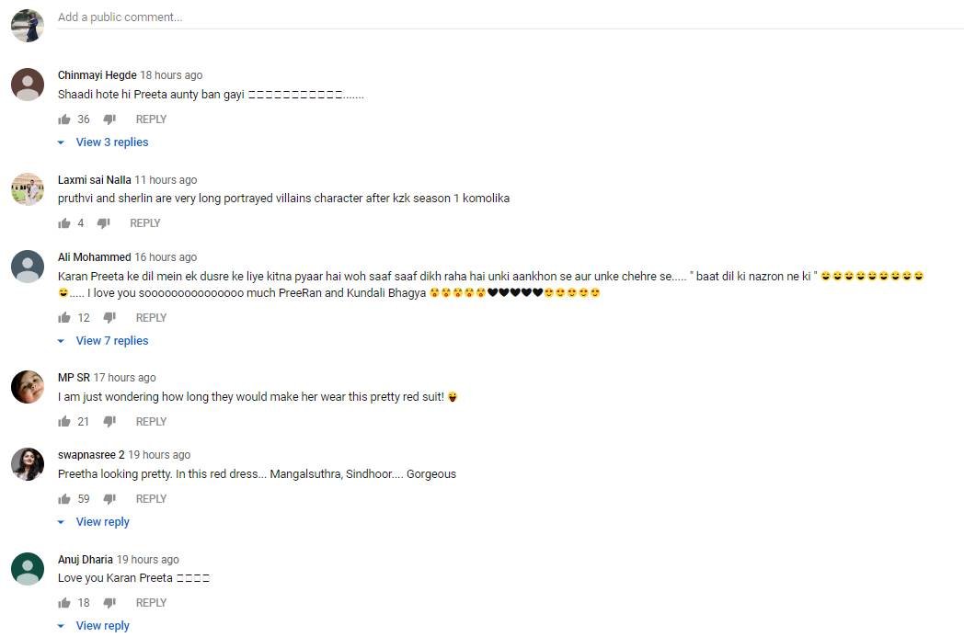
Task: Click the Add a public comment field
Action: pos(511,17)
